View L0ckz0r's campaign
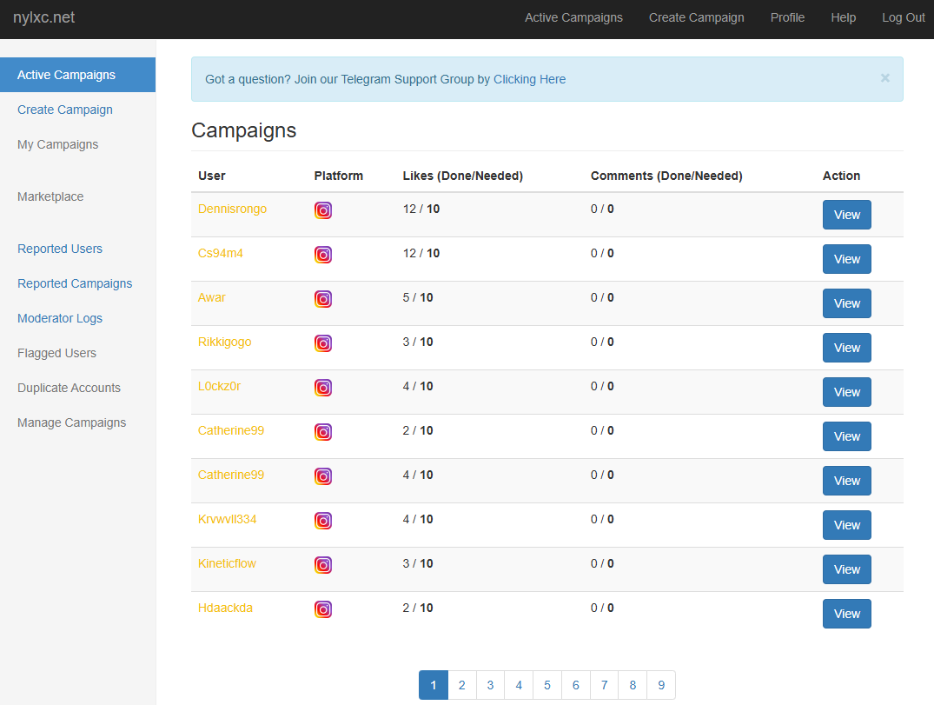Image resolution: width=934 pixels, height=705 pixels. (x=846, y=392)
